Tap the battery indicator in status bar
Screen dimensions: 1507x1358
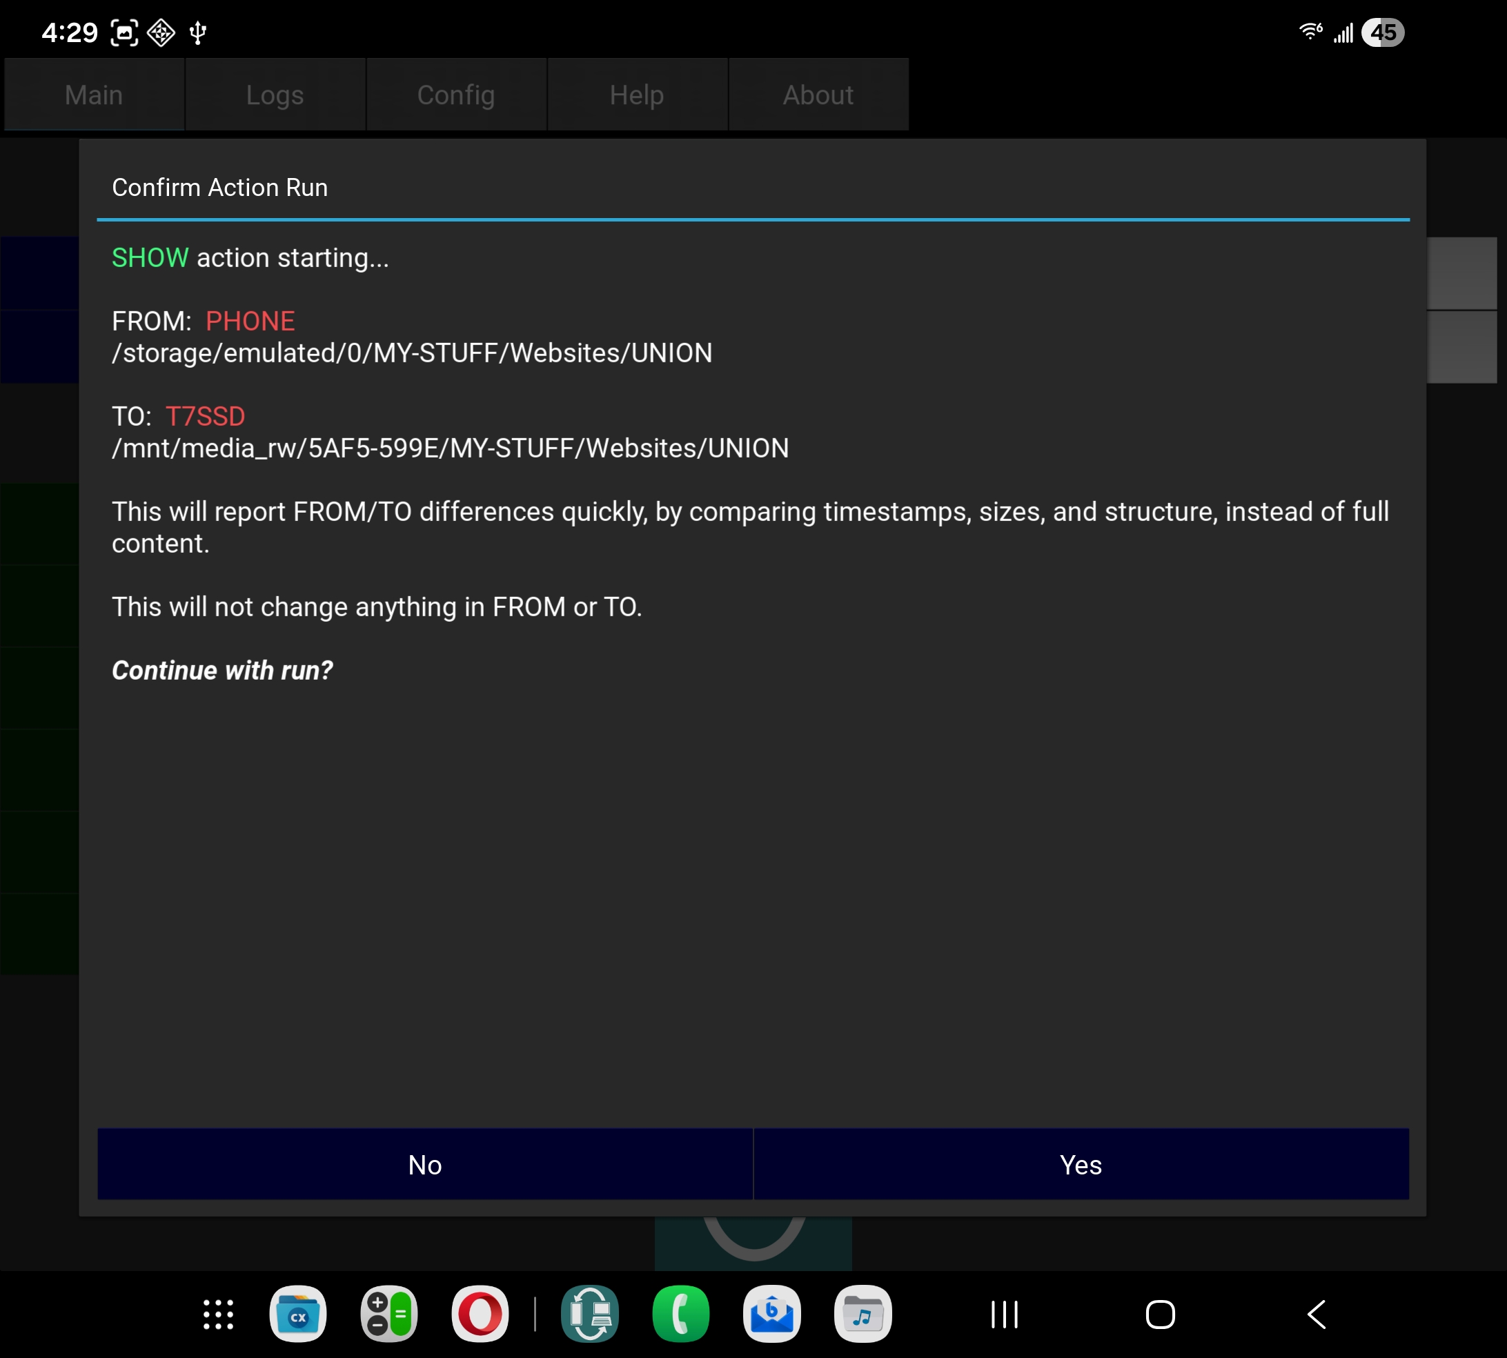coord(1382,33)
